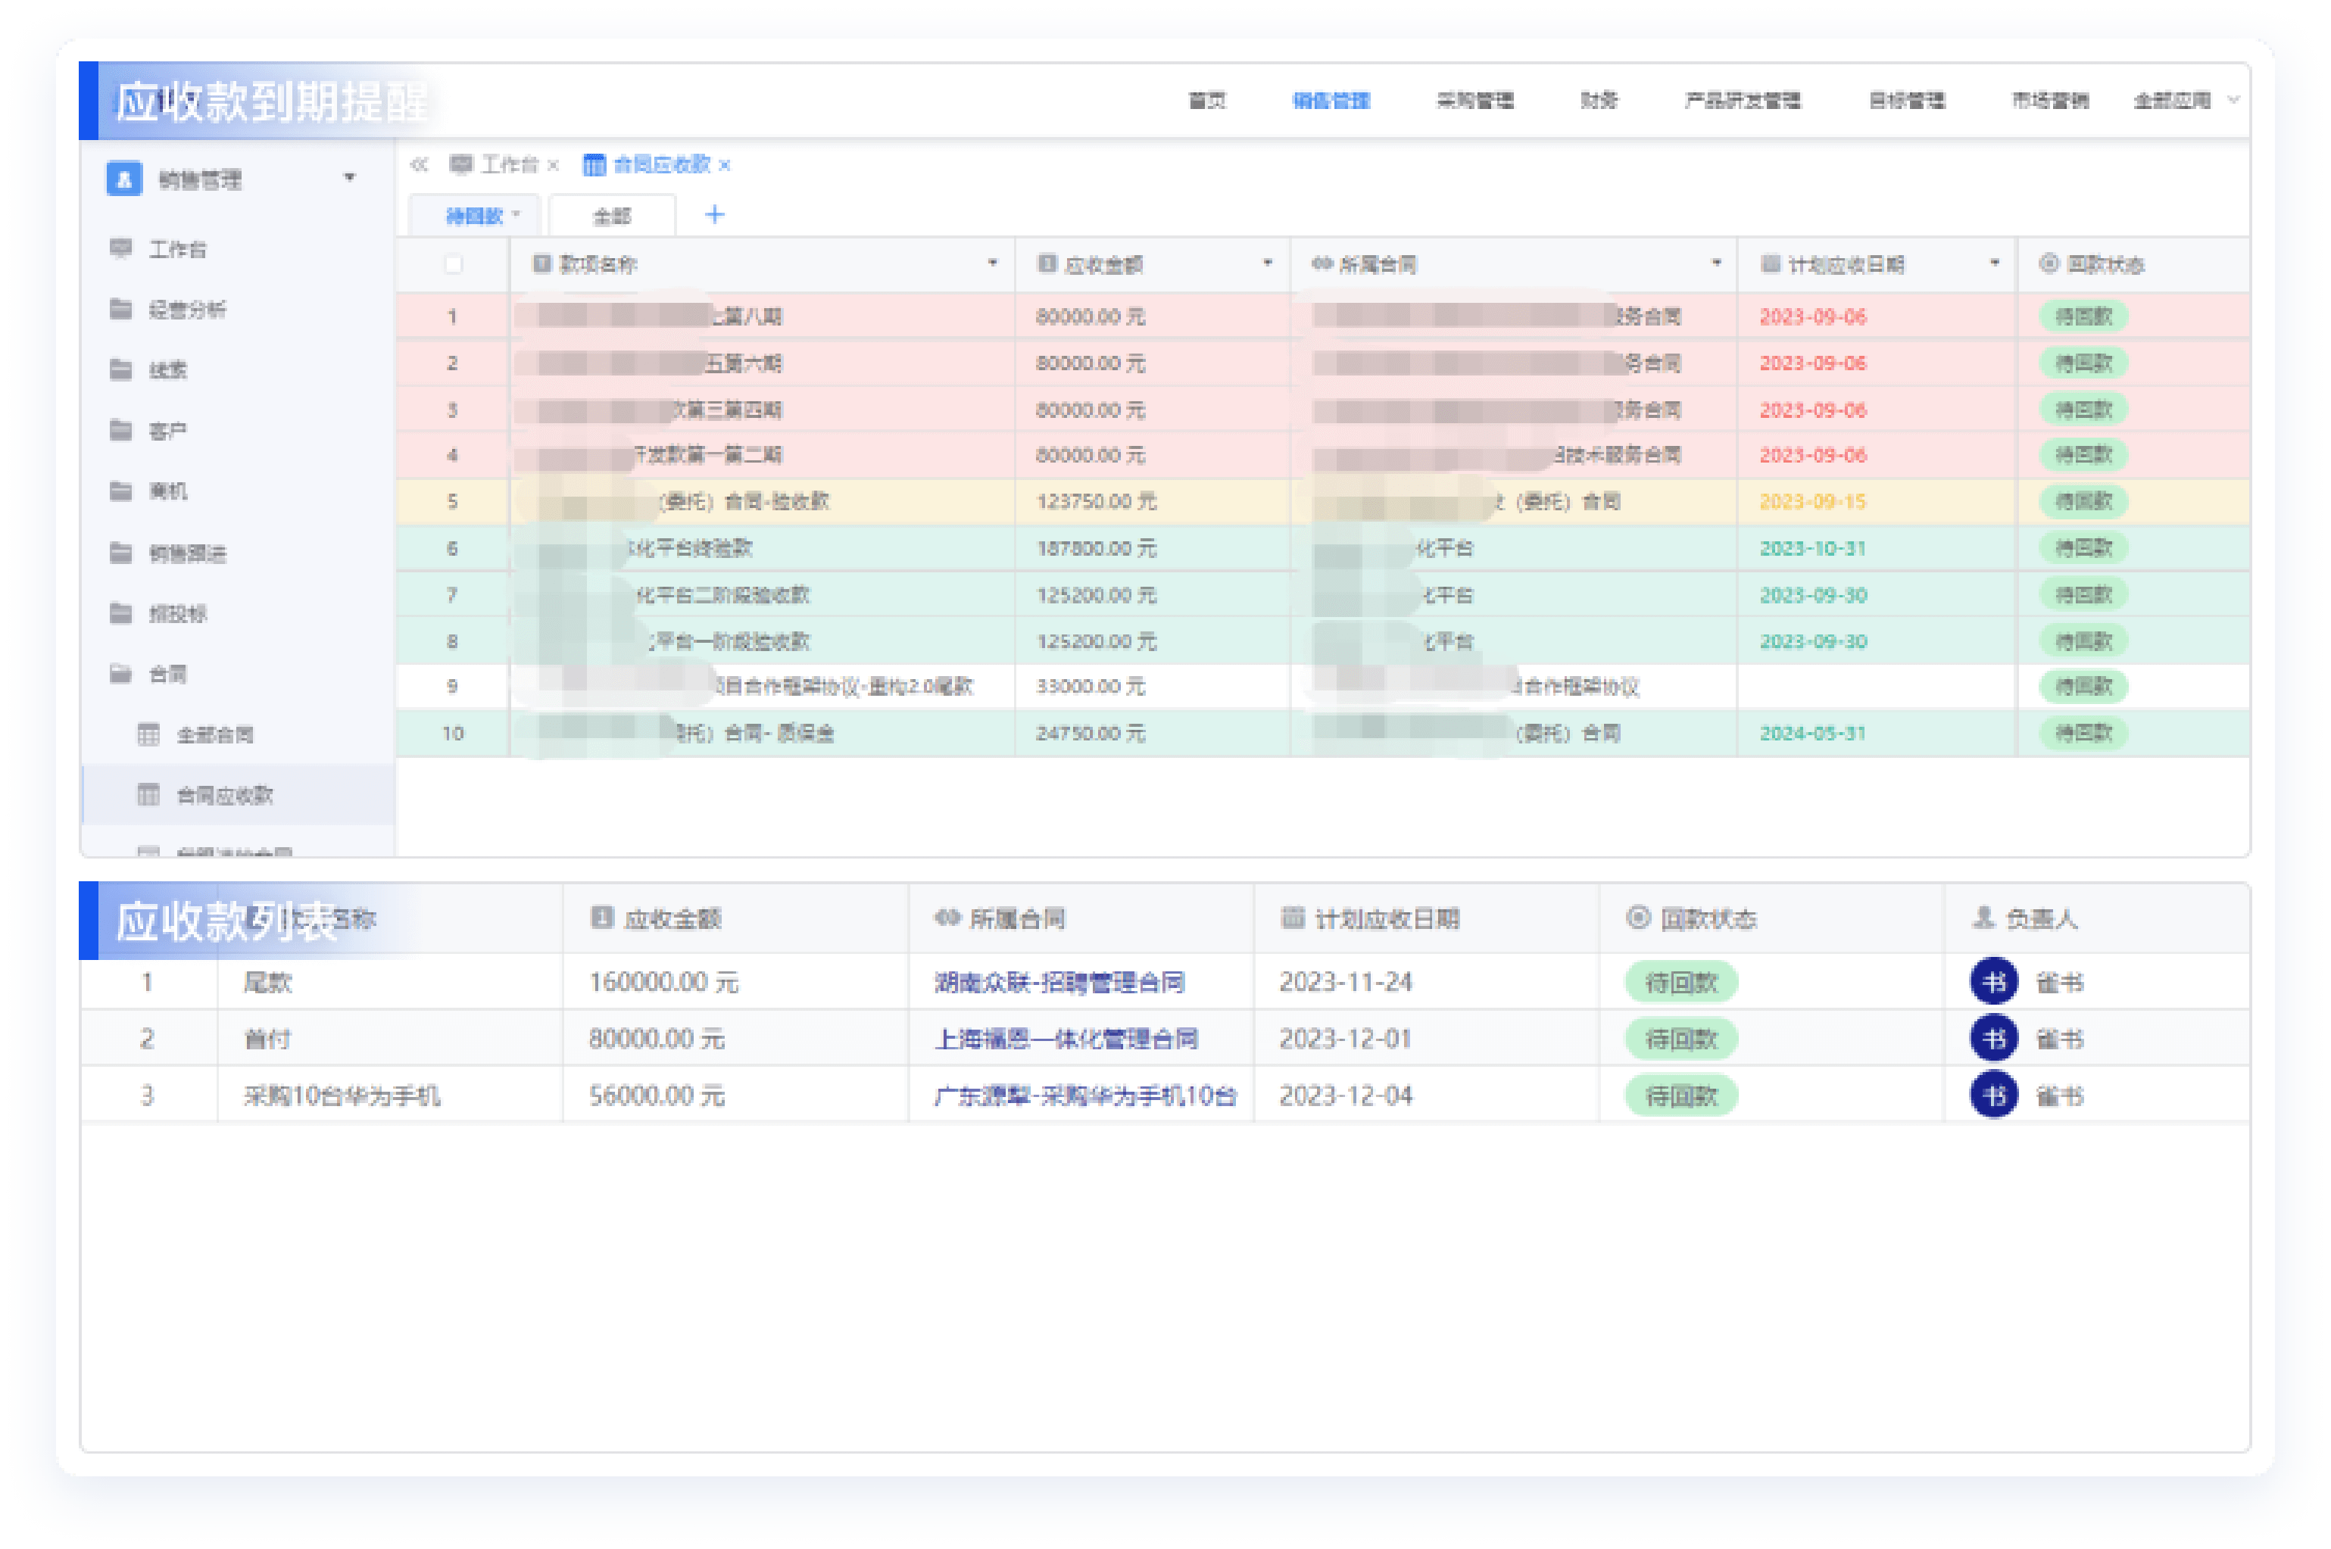Image resolution: width=2331 pixels, height=1549 pixels.
Task: Click the 工作台 monitor icon in sidebar
Action: click(120, 248)
